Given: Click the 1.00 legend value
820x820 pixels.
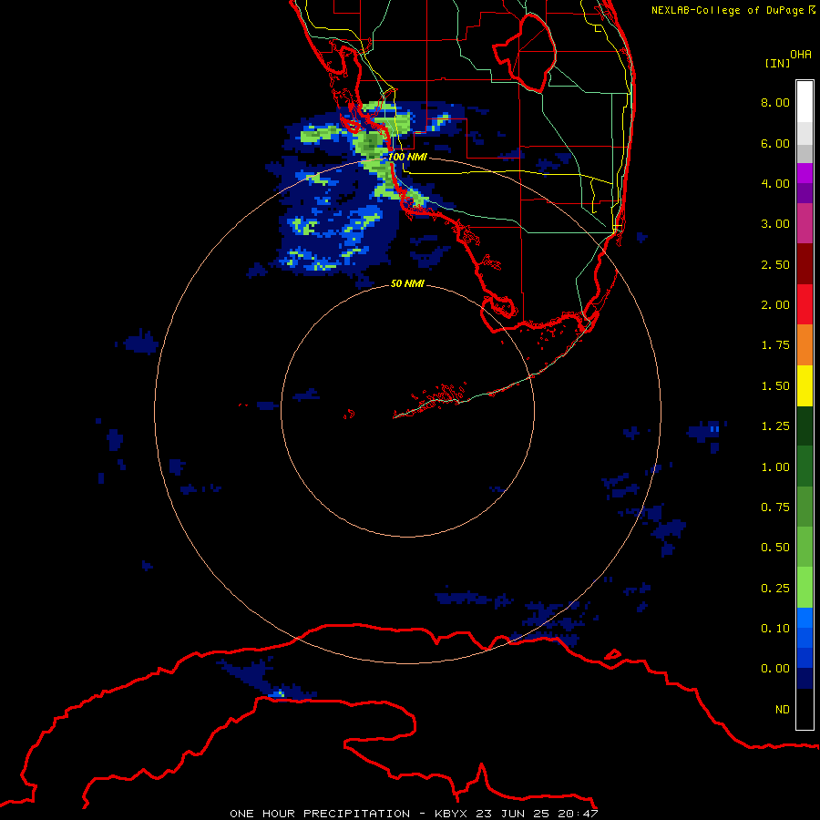Looking at the screenshot, I should tap(775, 467).
